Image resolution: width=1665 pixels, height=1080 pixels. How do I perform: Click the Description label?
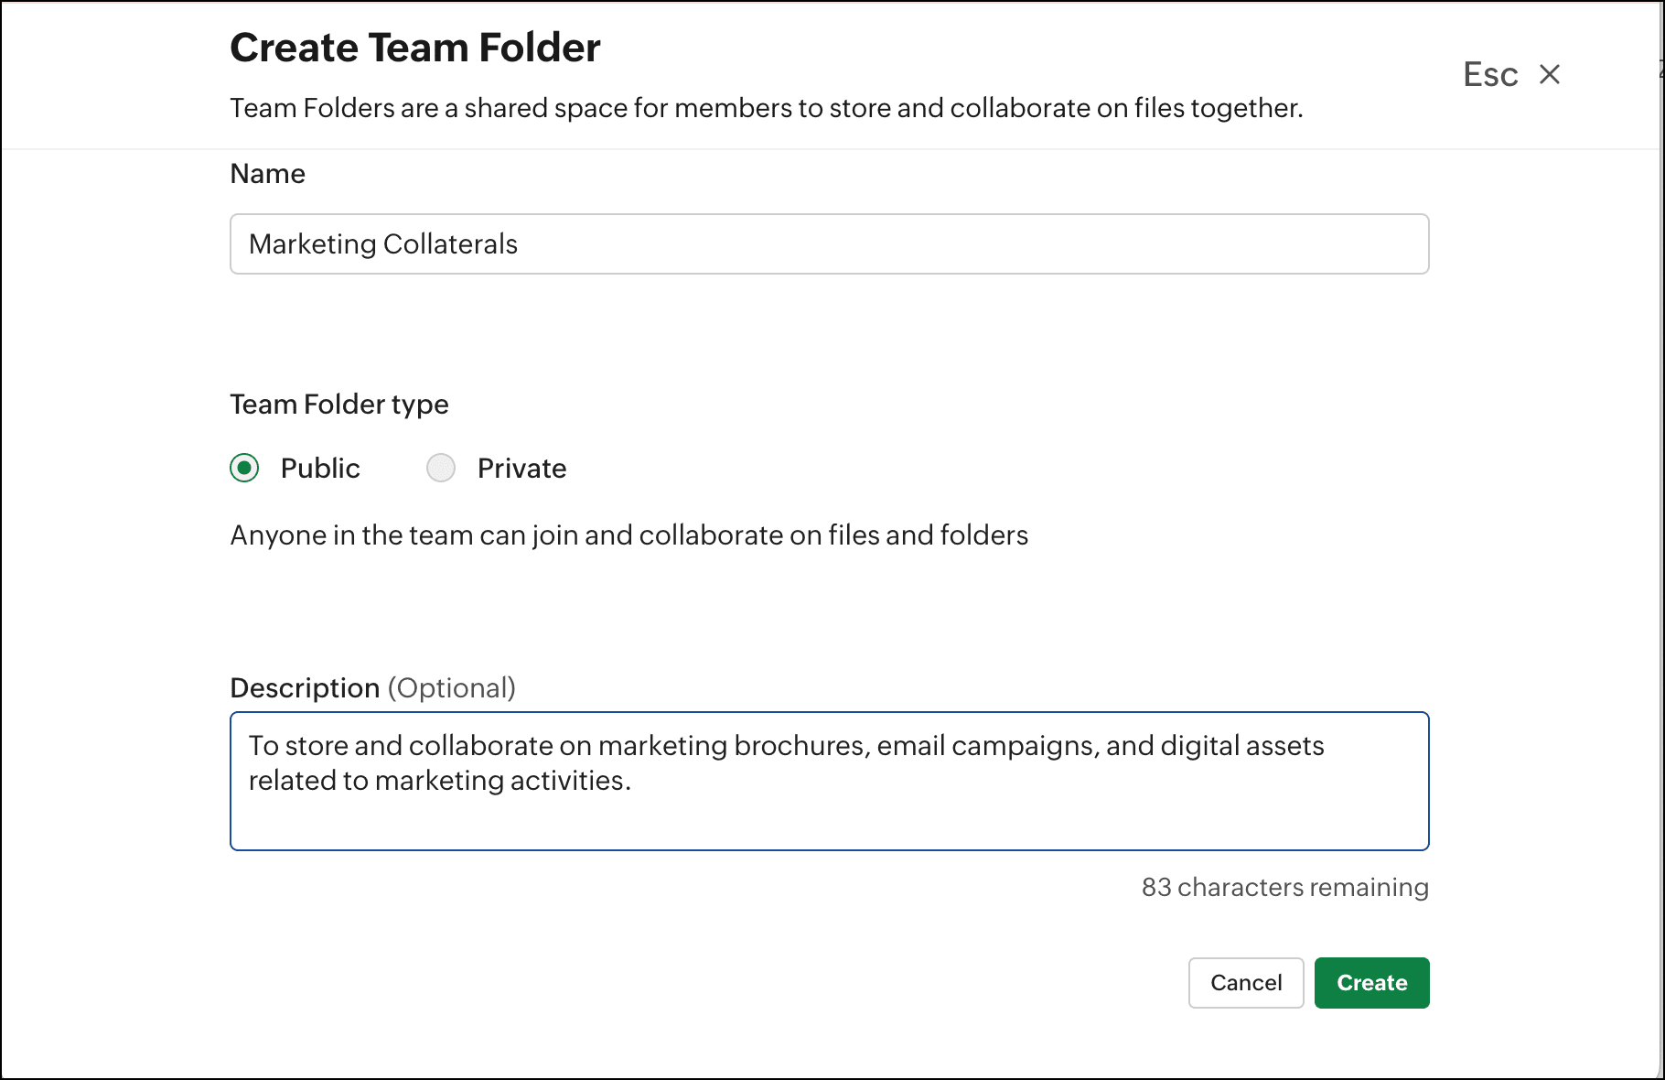304,687
